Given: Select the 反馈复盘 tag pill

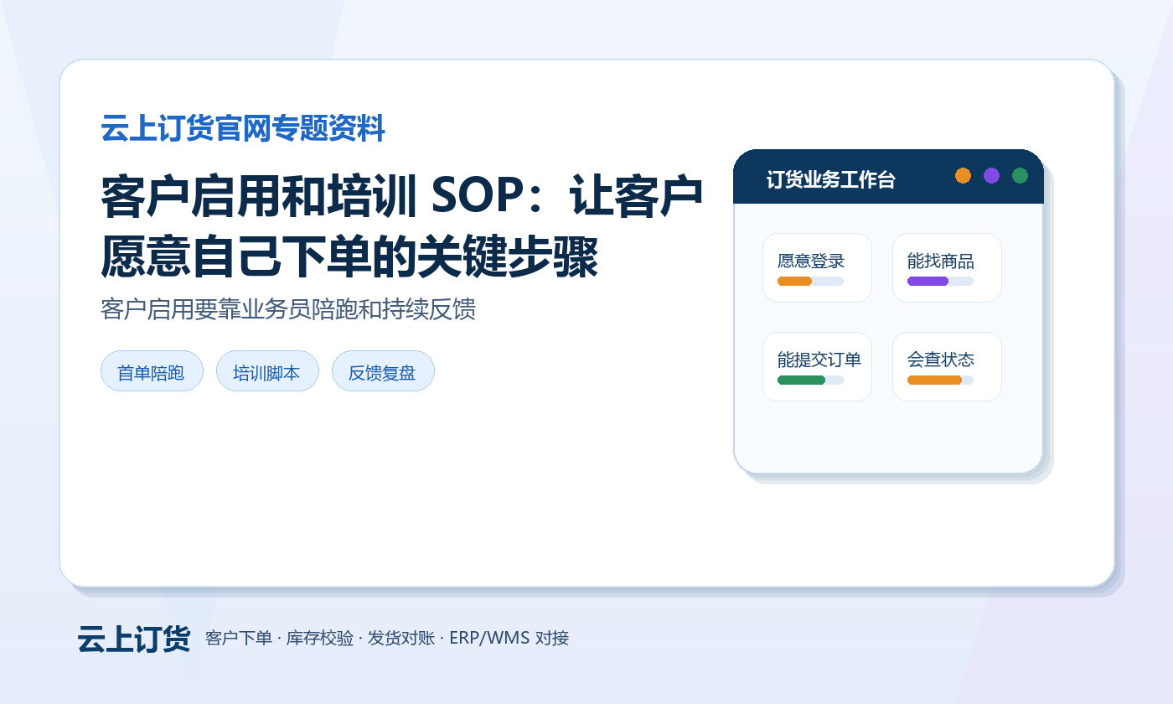Looking at the screenshot, I should click(x=383, y=371).
